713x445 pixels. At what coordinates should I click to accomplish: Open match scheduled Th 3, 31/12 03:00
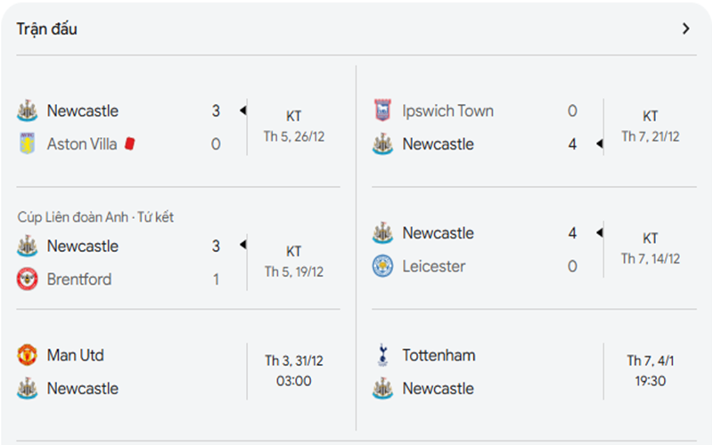(x=293, y=371)
